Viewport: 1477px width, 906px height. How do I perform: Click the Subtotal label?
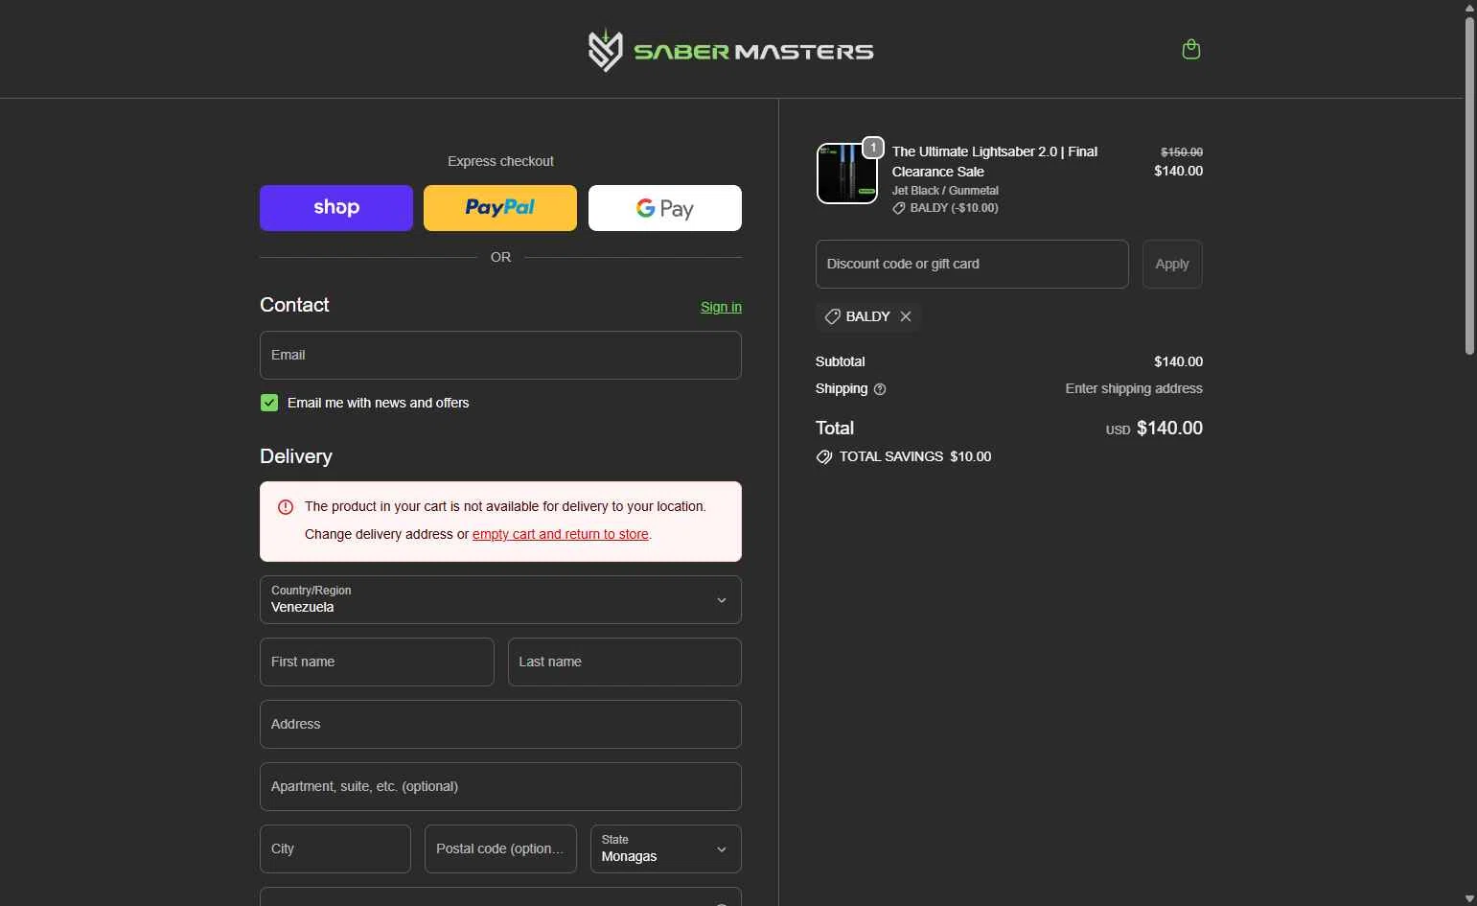pos(840,361)
